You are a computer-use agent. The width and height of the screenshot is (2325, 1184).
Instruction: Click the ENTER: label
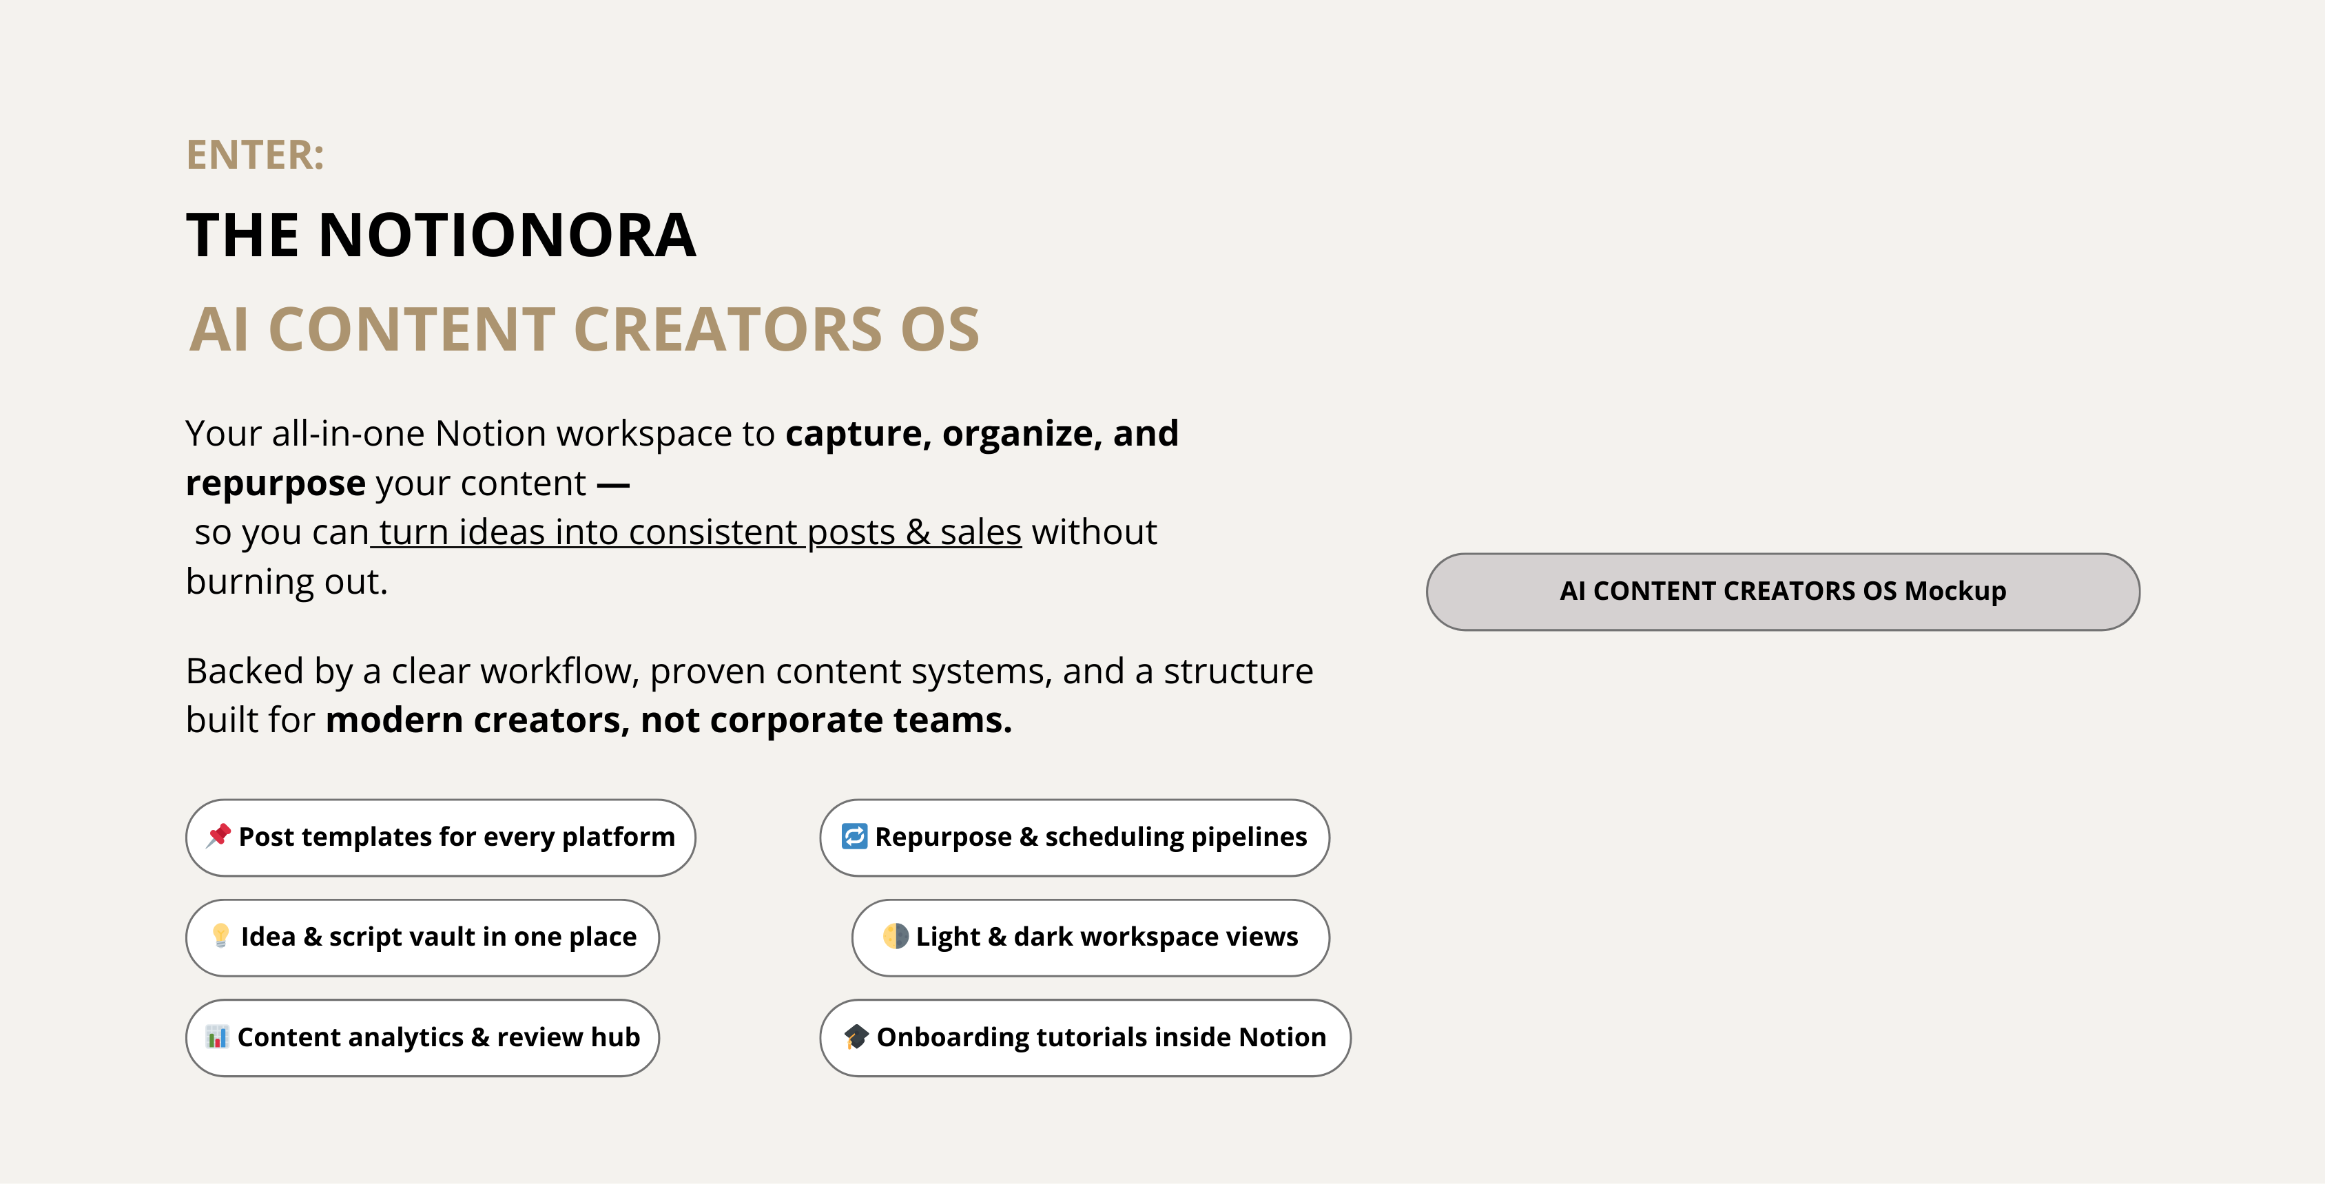coord(254,154)
